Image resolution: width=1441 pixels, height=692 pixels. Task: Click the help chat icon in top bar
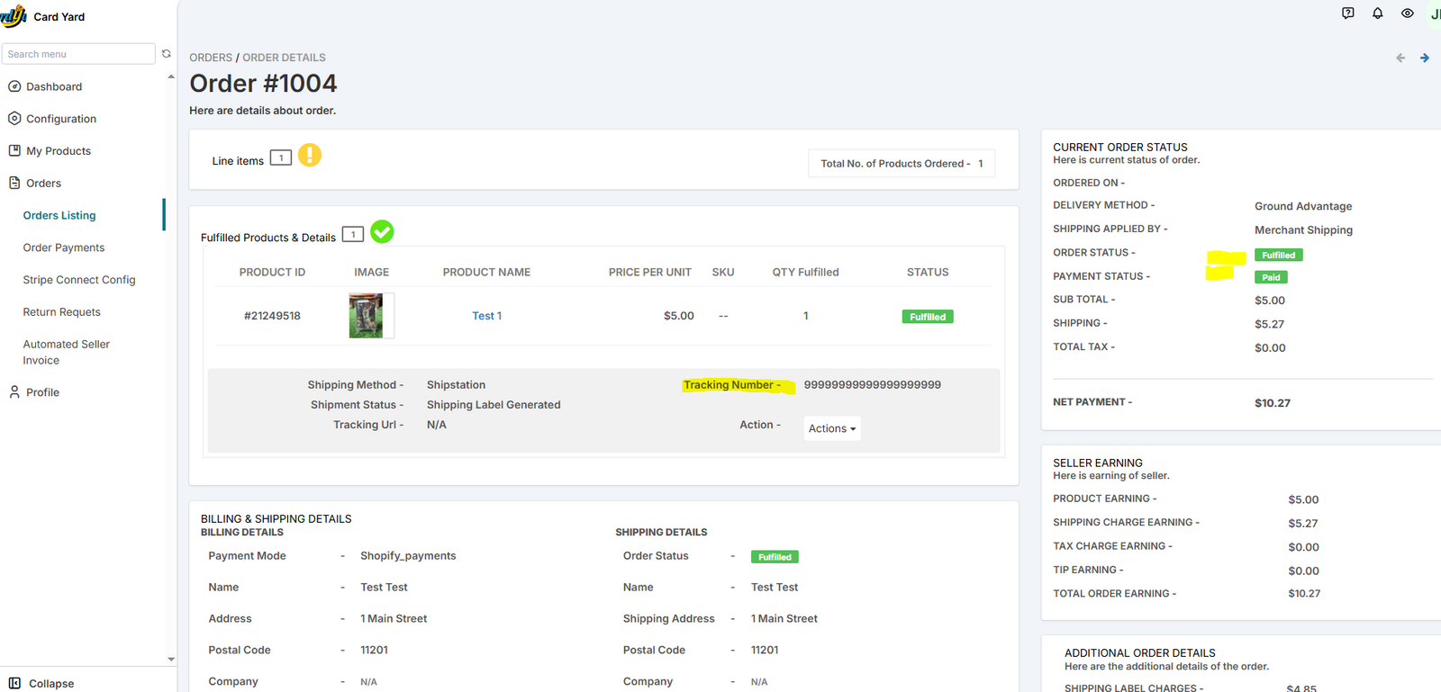click(x=1347, y=13)
